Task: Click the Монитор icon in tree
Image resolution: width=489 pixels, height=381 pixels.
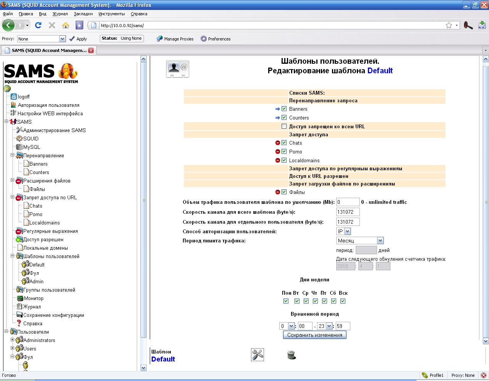Action: [20, 298]
